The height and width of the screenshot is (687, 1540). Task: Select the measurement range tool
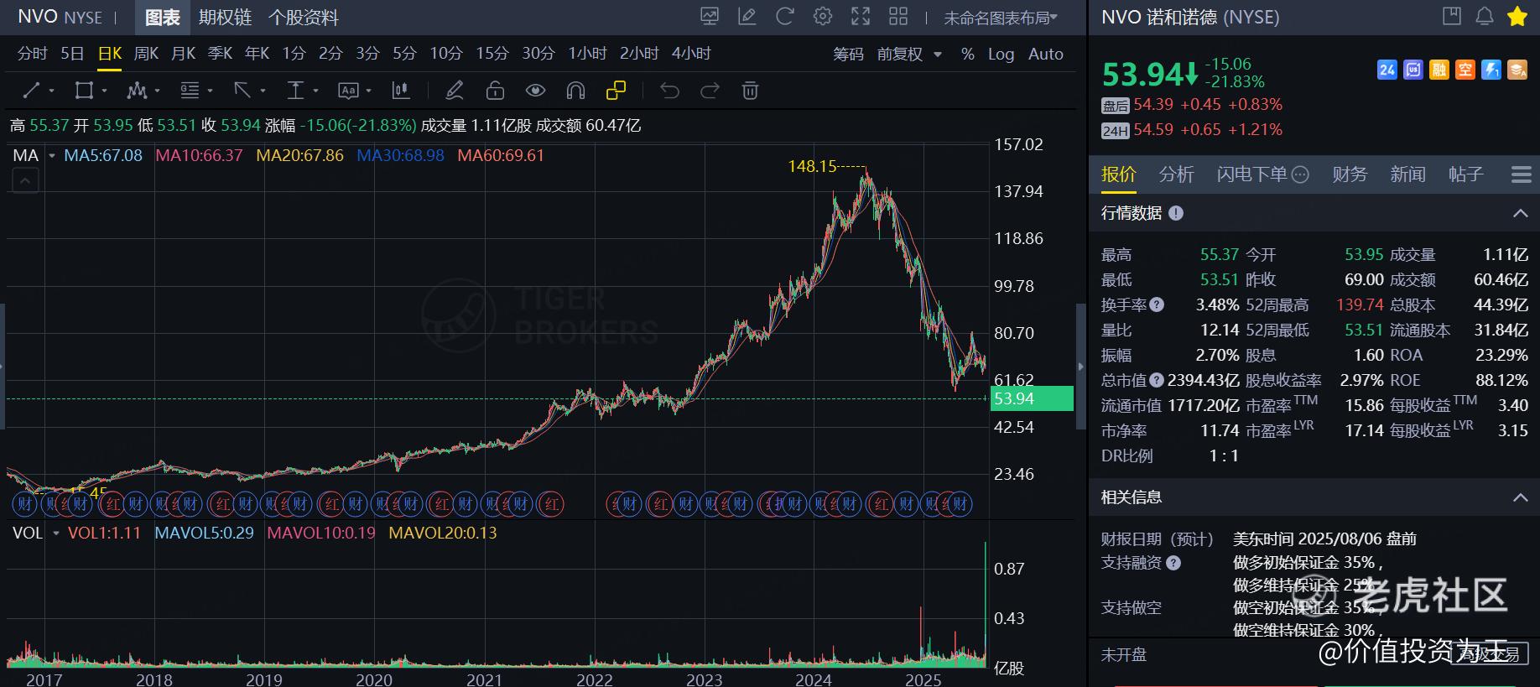point(295,90)
